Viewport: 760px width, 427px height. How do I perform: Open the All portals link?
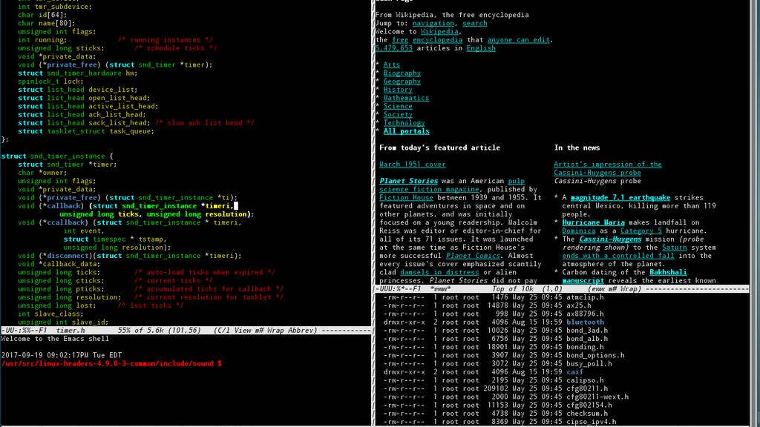406,131
